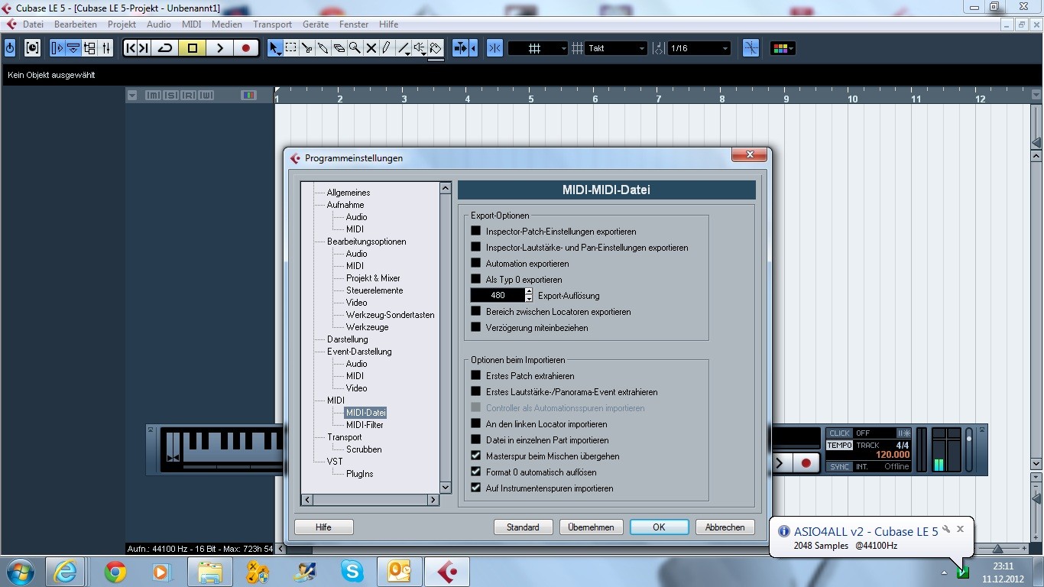The image size is (1044, 587).
Task: Select the Glue tube tool
Action: [323, 48]
